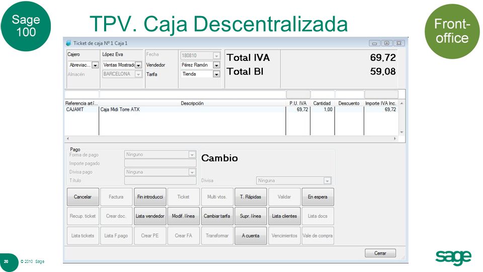Maximize the Ticket de caja window

click(386, 43)
